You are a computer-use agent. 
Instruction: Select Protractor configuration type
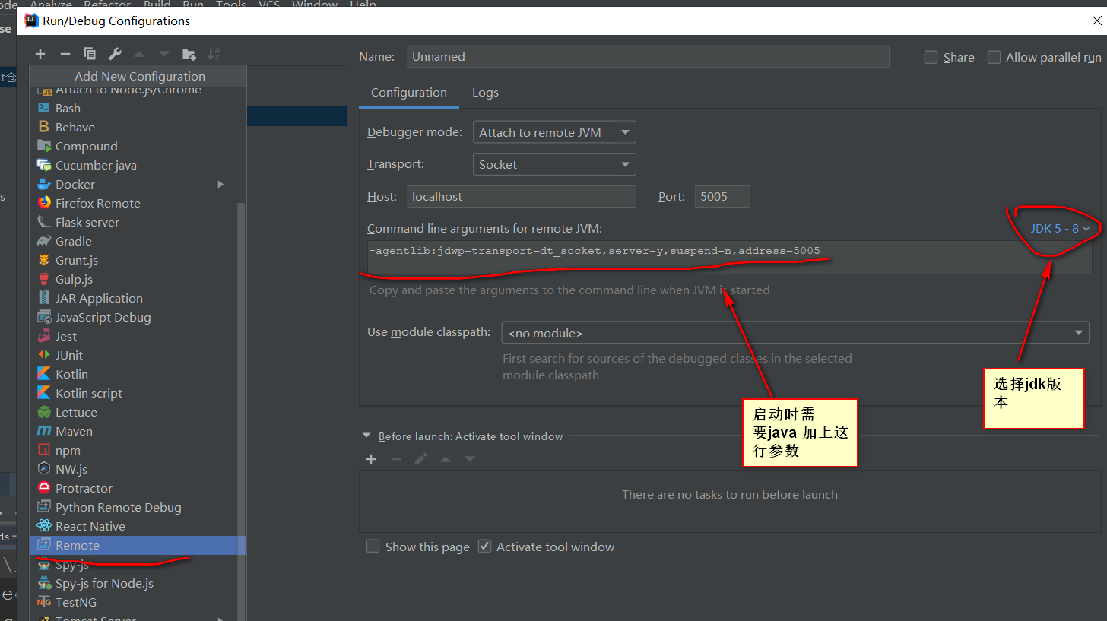pyautogui.click(x=137, y=489)
